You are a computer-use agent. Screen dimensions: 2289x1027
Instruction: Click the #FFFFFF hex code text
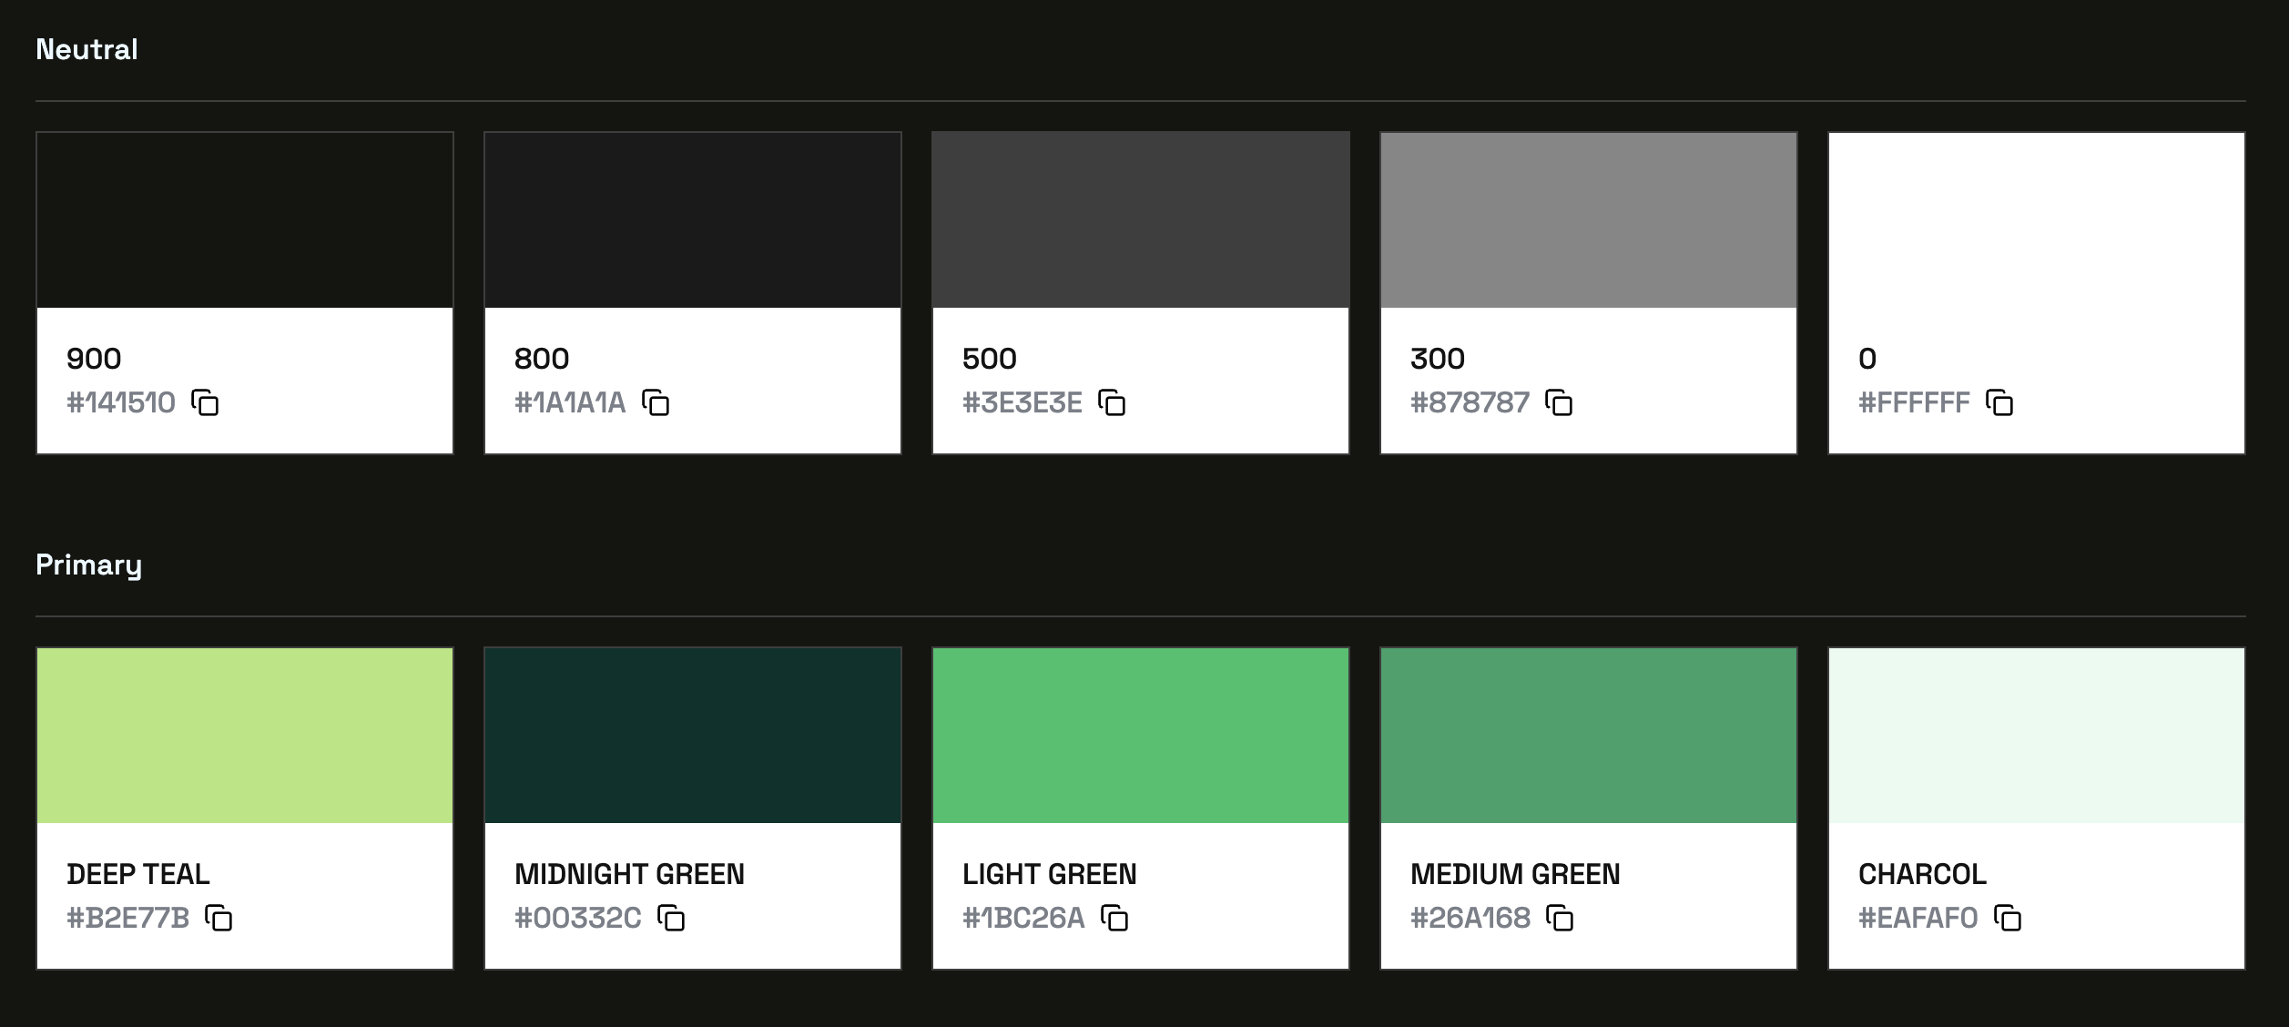(x=1914, y=402)
